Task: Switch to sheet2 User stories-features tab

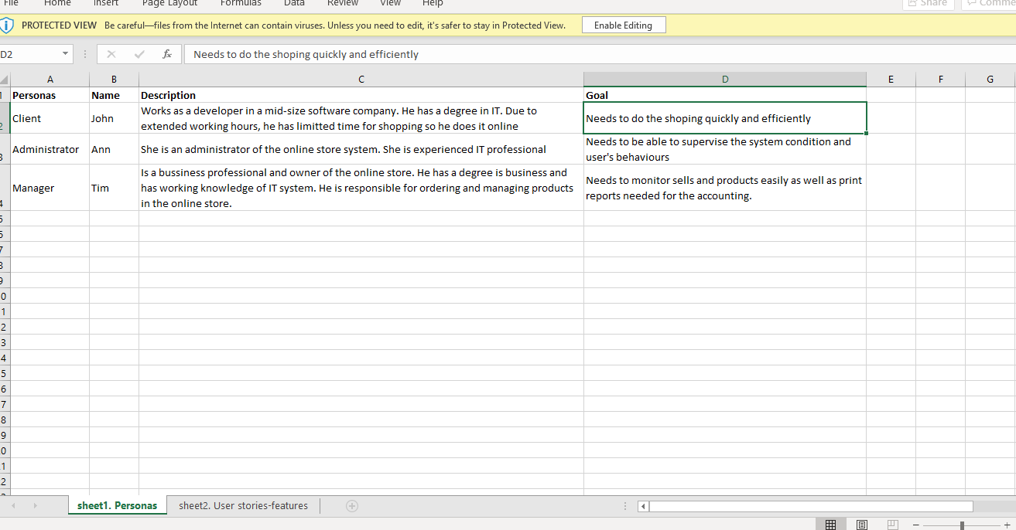Action: [242, 505]
